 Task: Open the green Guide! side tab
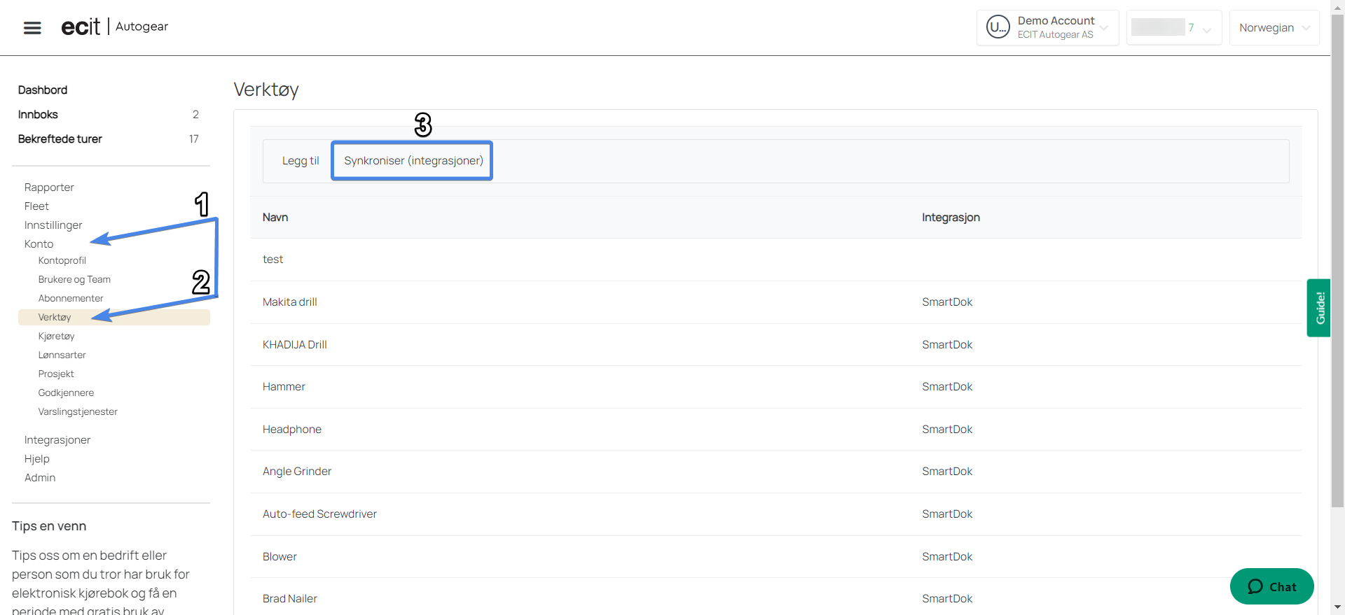1318,308
